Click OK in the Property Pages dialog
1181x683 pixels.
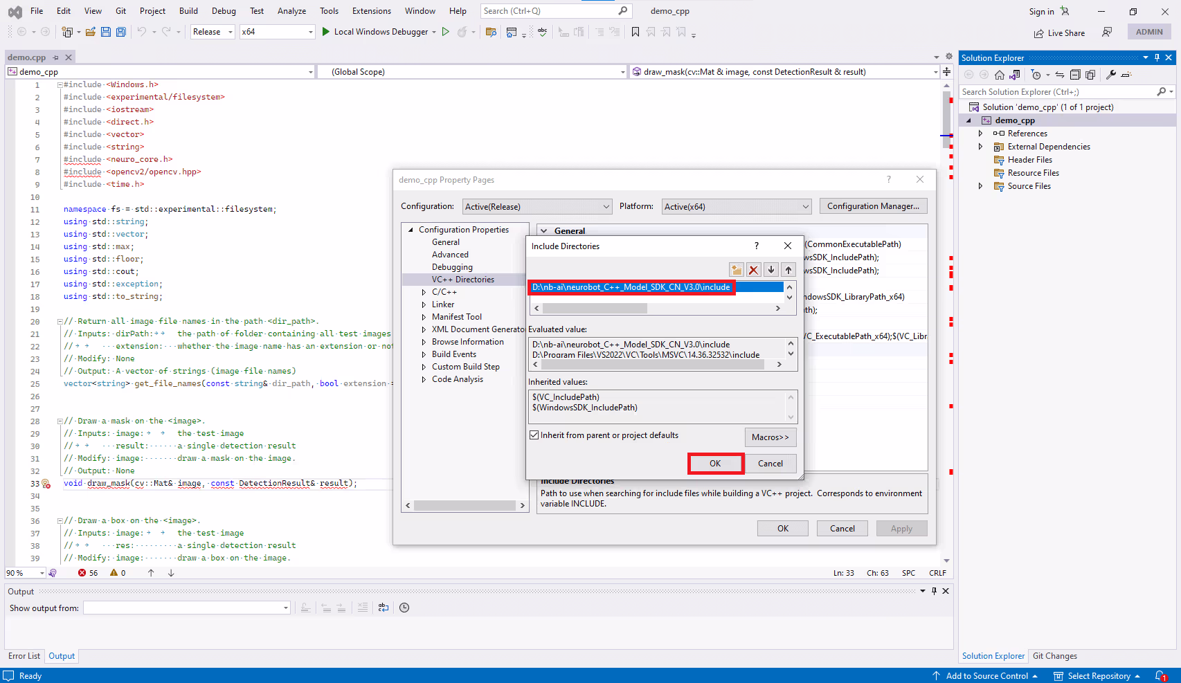783,529
